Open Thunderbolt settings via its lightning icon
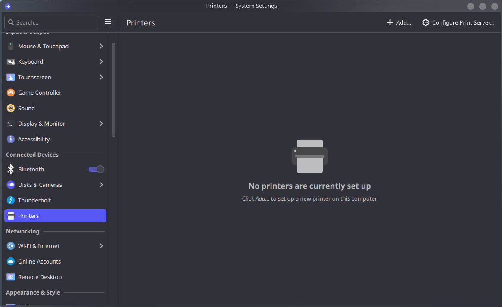Screen dimensions: 502x307 tap(11, 200)
